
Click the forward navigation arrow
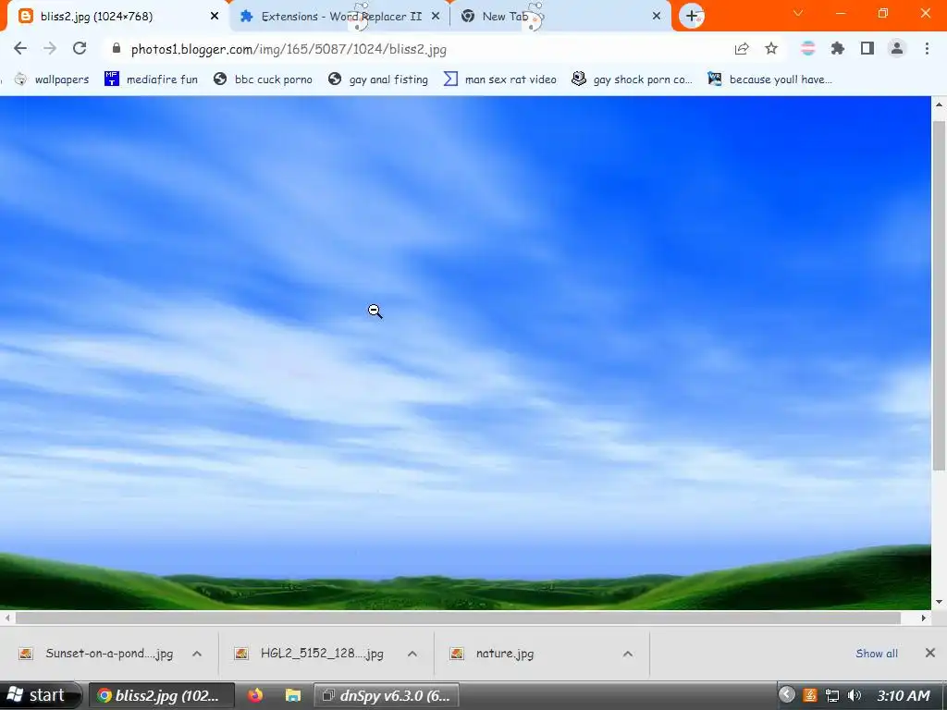50,48
